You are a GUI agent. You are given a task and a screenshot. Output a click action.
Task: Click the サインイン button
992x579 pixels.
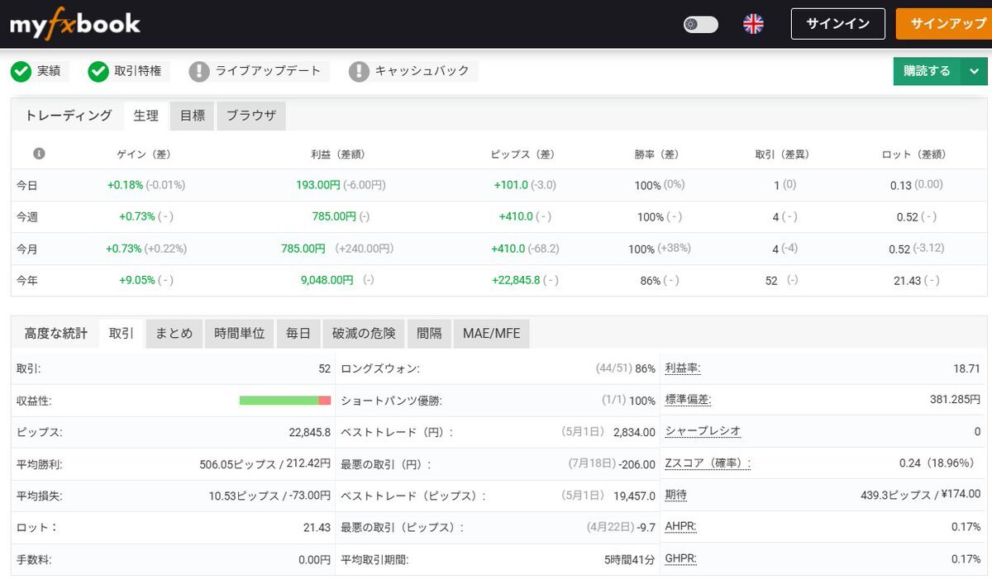click(x=837, y=24)
